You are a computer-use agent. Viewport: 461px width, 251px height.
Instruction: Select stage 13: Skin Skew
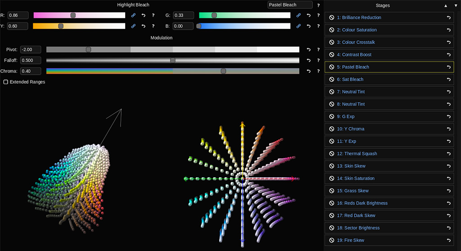point(389,166)
